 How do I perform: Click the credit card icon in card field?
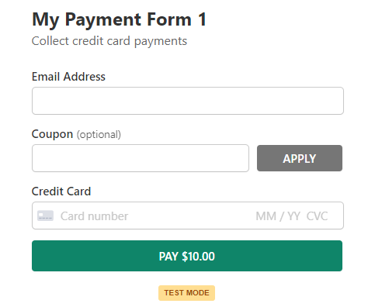click(x=45, y=216)
